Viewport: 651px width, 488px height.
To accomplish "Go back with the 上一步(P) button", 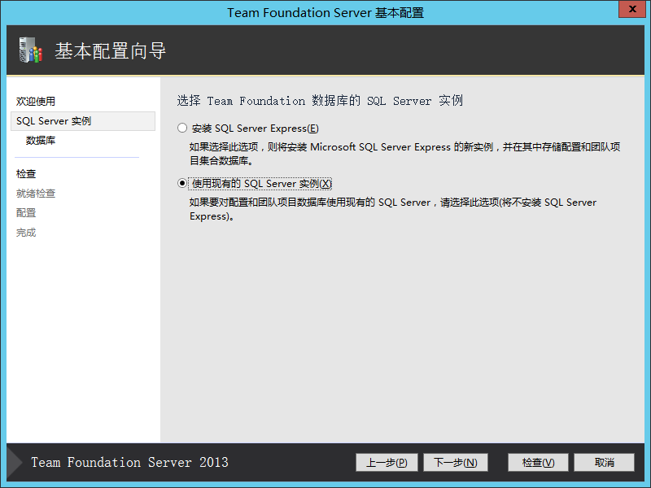I will (387, 462).
